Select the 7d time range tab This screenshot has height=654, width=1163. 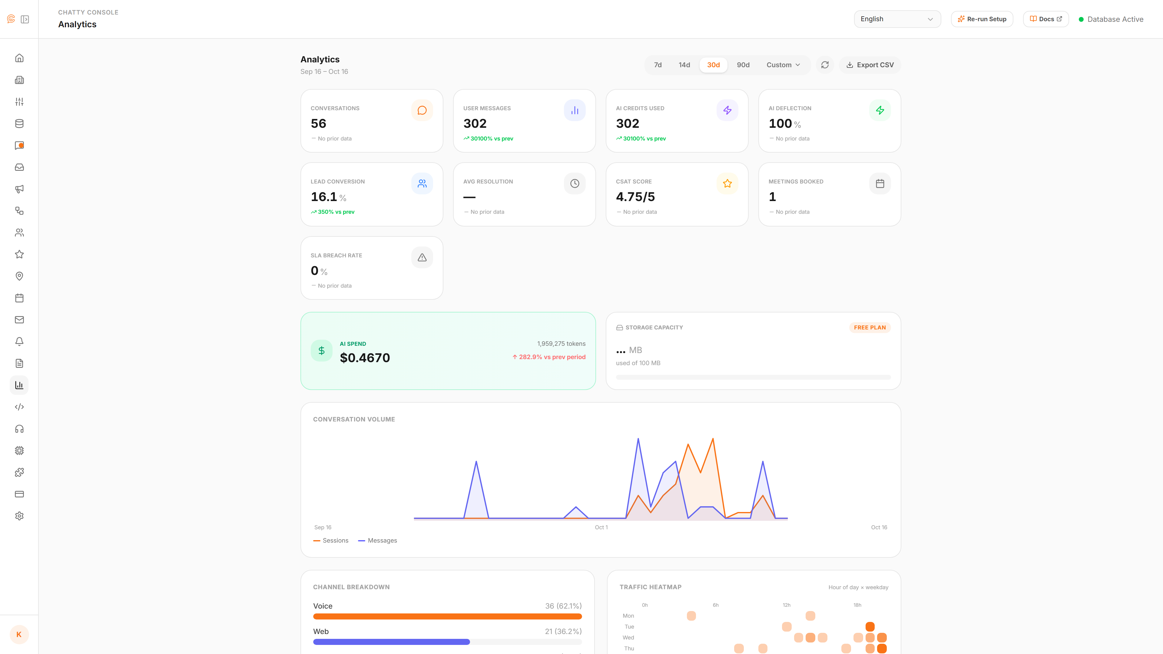point(658,65)
